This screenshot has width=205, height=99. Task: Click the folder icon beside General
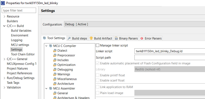(x=55, y=93)
